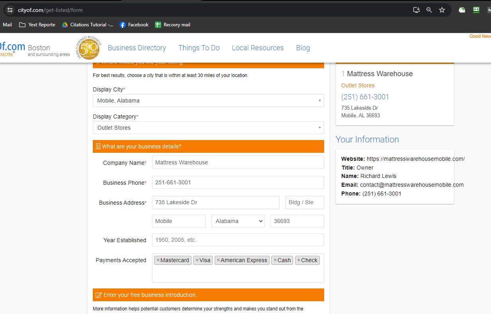The image size is (491, 314).
Task: Remove the Check payment tag
Action: pos(299,260)
